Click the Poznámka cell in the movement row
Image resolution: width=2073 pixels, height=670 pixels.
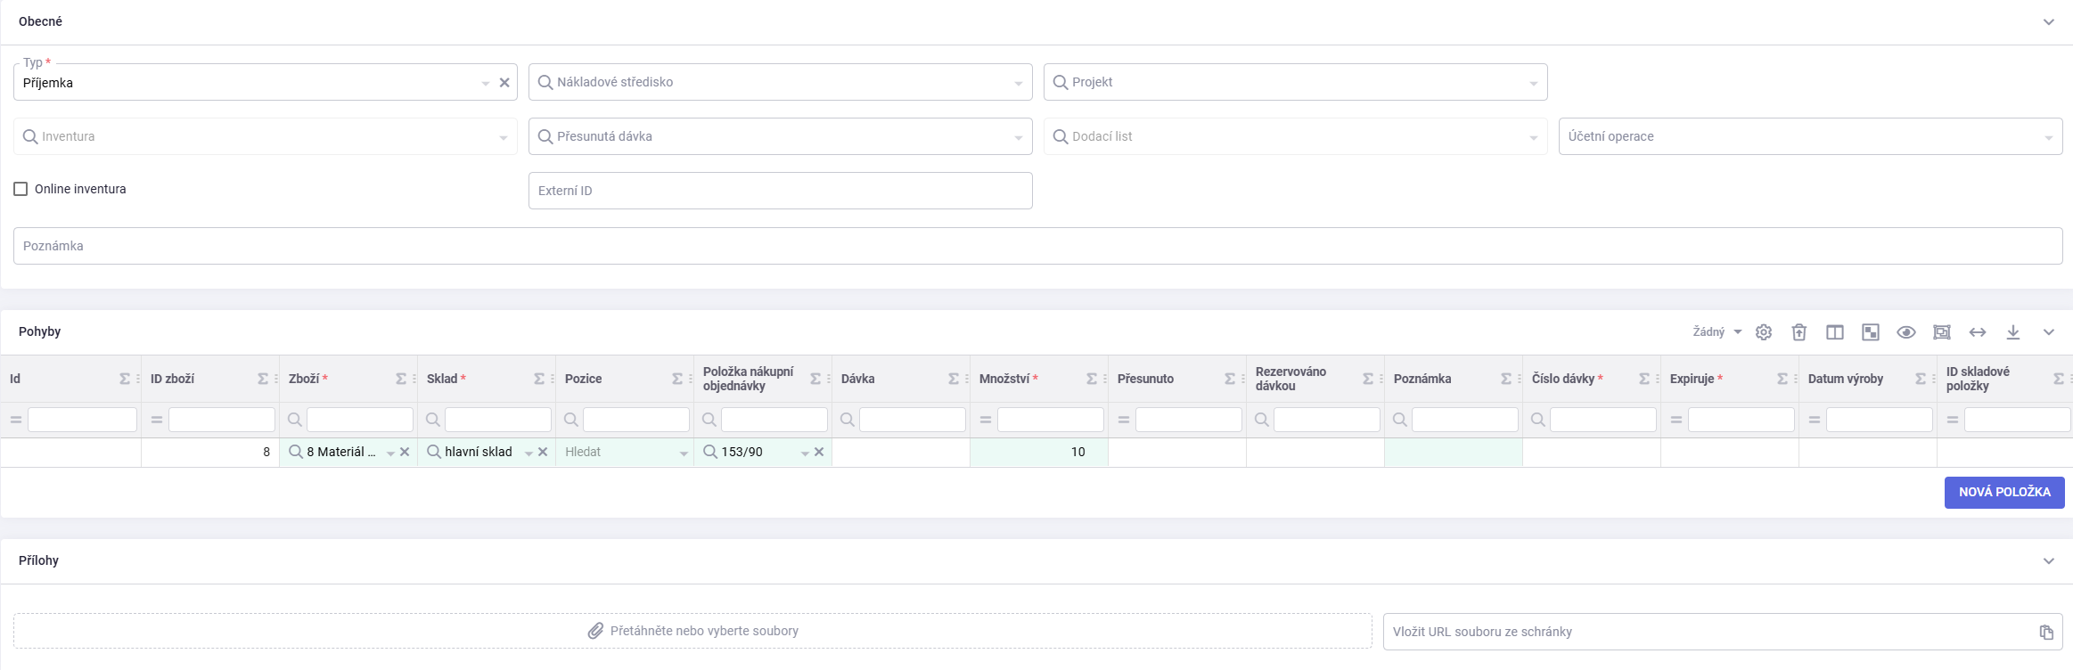click(1454, 453)
